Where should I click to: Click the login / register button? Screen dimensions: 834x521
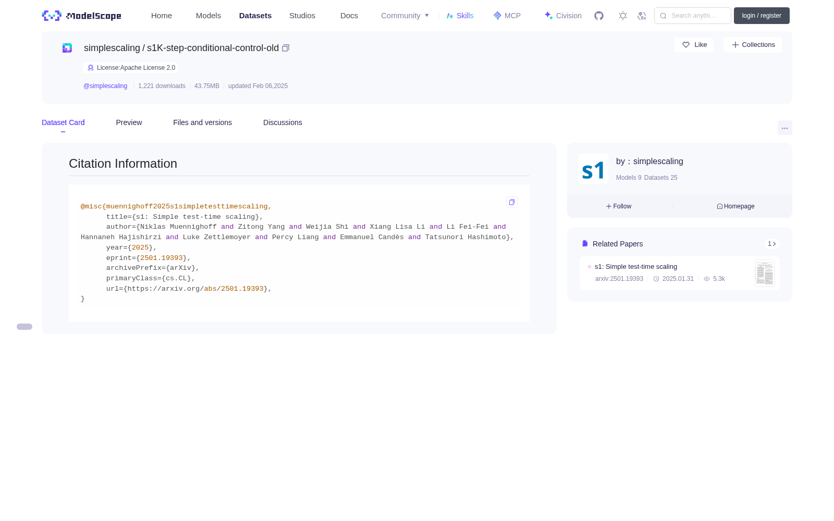[762, 16]
